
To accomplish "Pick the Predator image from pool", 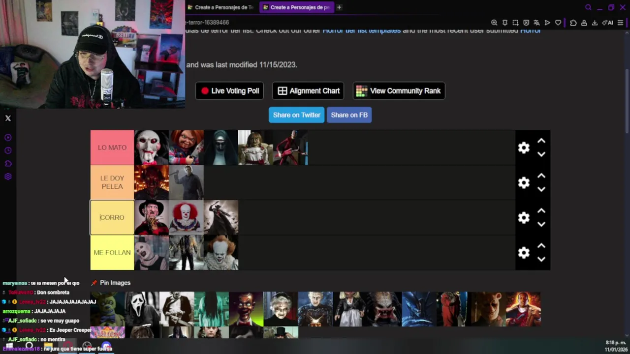I will coord(384,309).
